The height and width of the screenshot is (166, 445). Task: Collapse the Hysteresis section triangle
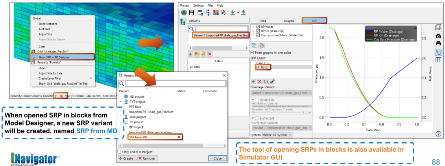click(x=252, y=100)
